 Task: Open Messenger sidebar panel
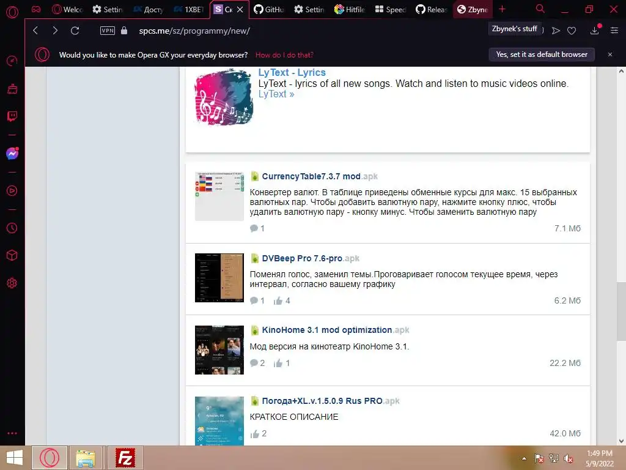[12, 154]
